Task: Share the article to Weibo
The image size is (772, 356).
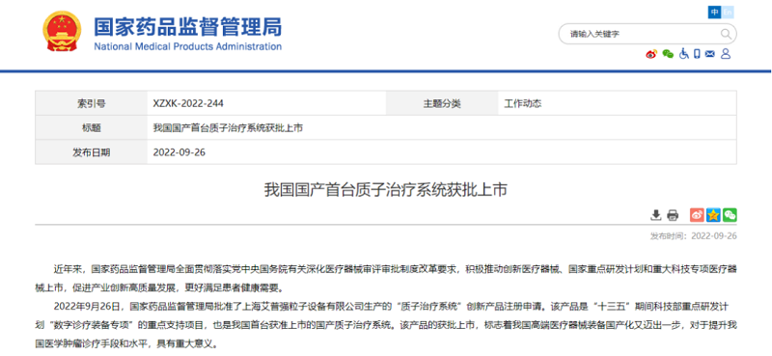Action: point(697,215)
